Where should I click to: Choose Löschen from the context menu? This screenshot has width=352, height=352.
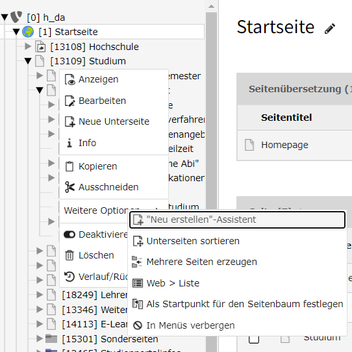[x=94, y=255]
